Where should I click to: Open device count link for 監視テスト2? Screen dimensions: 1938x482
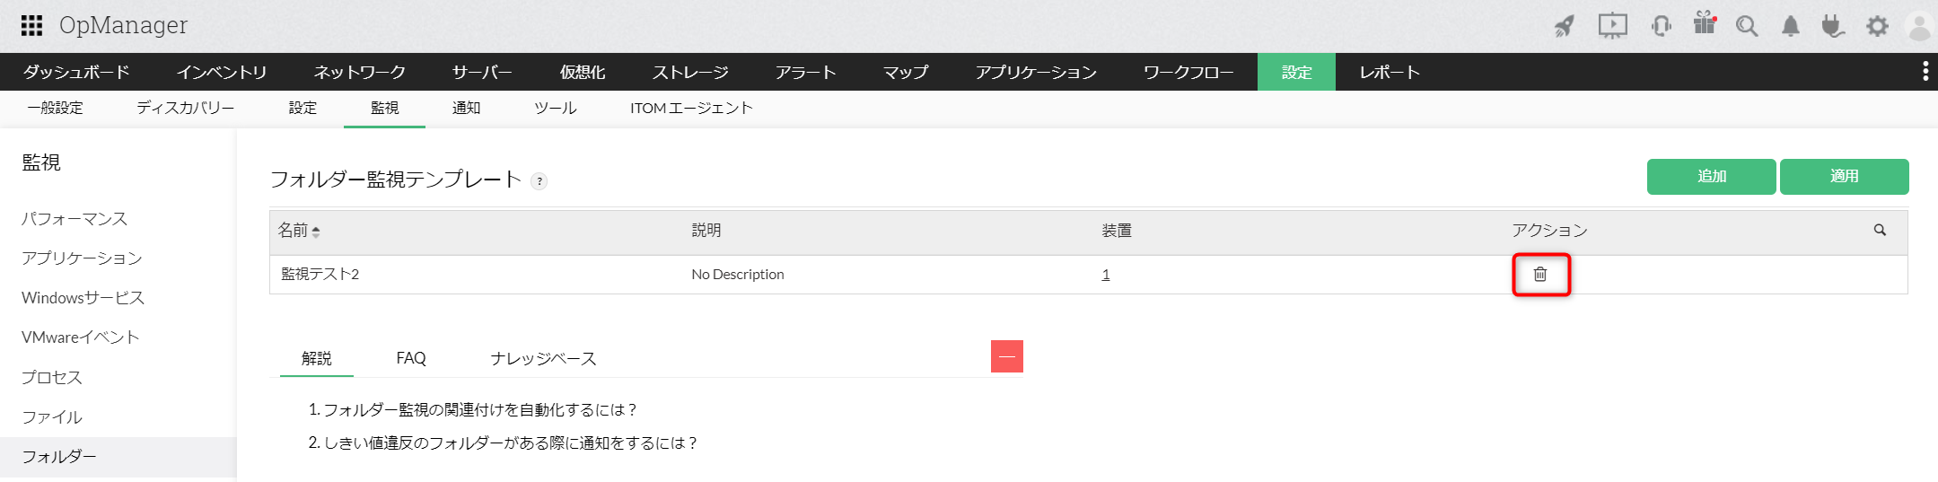pos(1106,275)
